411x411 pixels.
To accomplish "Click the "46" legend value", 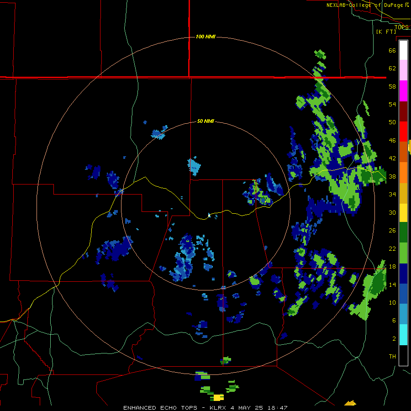I will (x=392, y=140).
